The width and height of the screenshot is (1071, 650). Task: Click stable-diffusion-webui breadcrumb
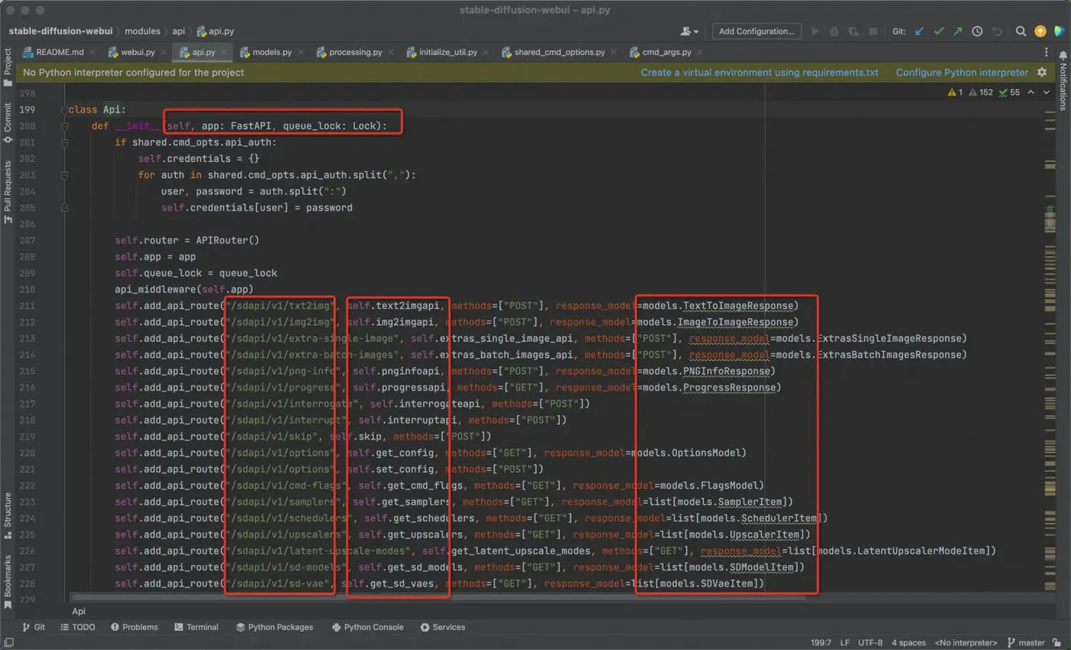(x=60, y=31)
